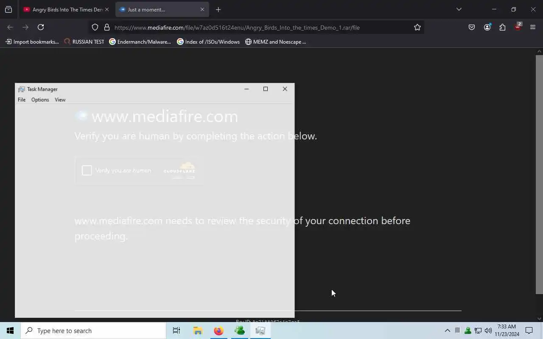
Task: Open Firefox application hamburger menu
Action: coord(533,27)
